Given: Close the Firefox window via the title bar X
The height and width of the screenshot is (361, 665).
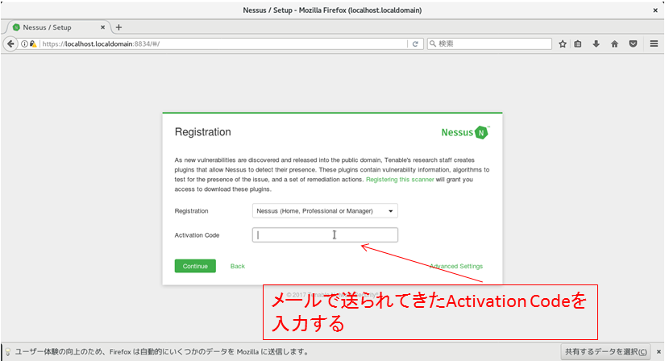Looking at the screenshot, I should pyautogui.click(x=655, y=10).
